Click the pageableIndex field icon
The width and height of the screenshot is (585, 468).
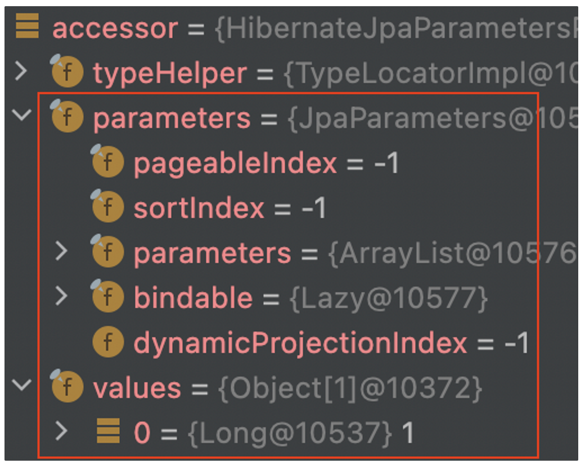coord(107,161)
